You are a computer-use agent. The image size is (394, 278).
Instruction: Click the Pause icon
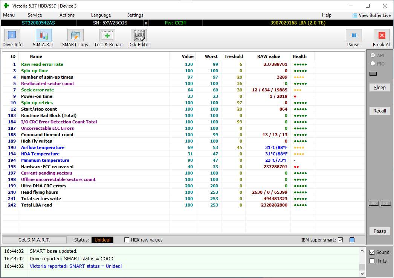[353, 36]
